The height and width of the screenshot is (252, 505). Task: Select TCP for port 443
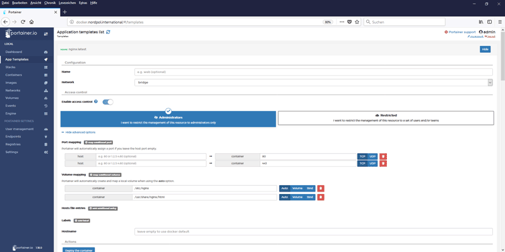362,164
